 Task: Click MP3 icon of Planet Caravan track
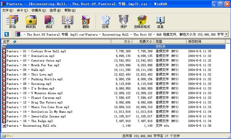click(4, 98)
